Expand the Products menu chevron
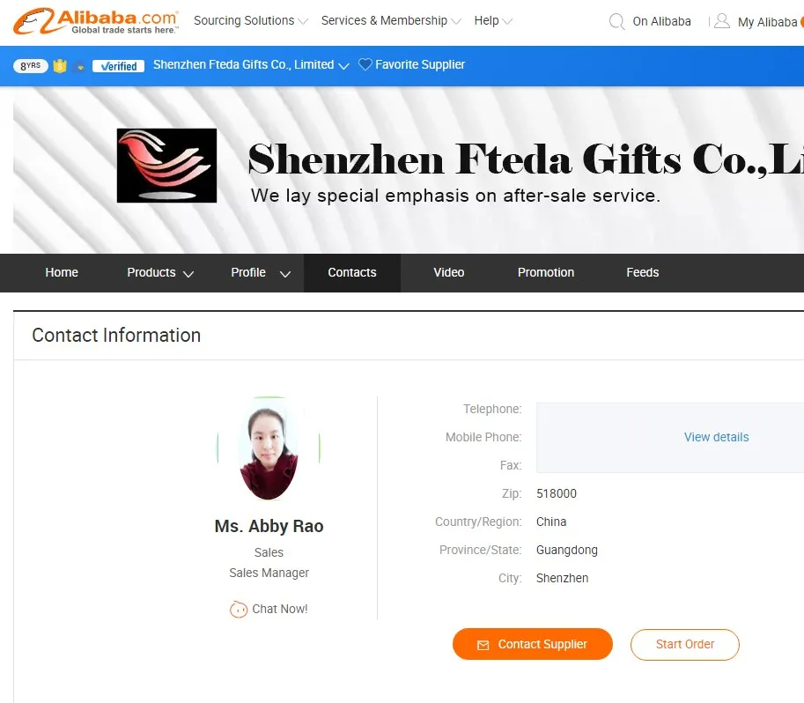The width and height of the screenshot is (804, 703). pyautogui.click(x=188, y=274)
